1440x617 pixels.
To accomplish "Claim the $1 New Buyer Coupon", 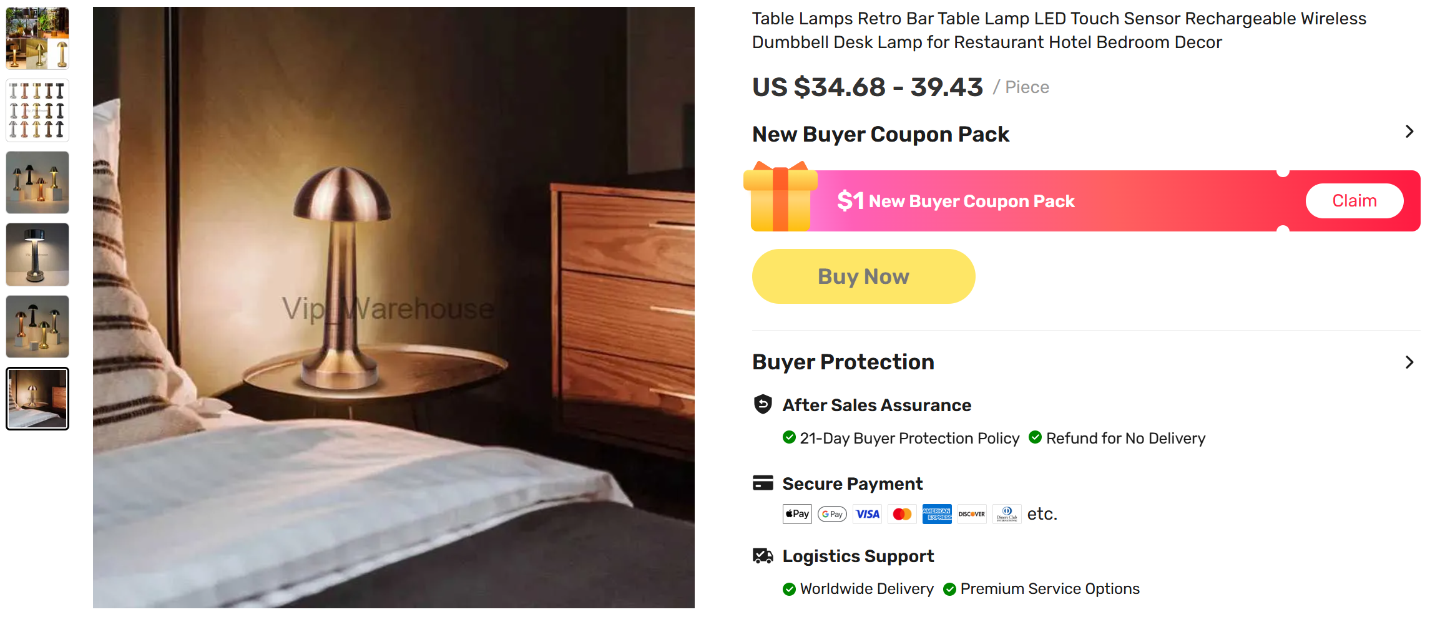I will click(x=1354, y=201).
